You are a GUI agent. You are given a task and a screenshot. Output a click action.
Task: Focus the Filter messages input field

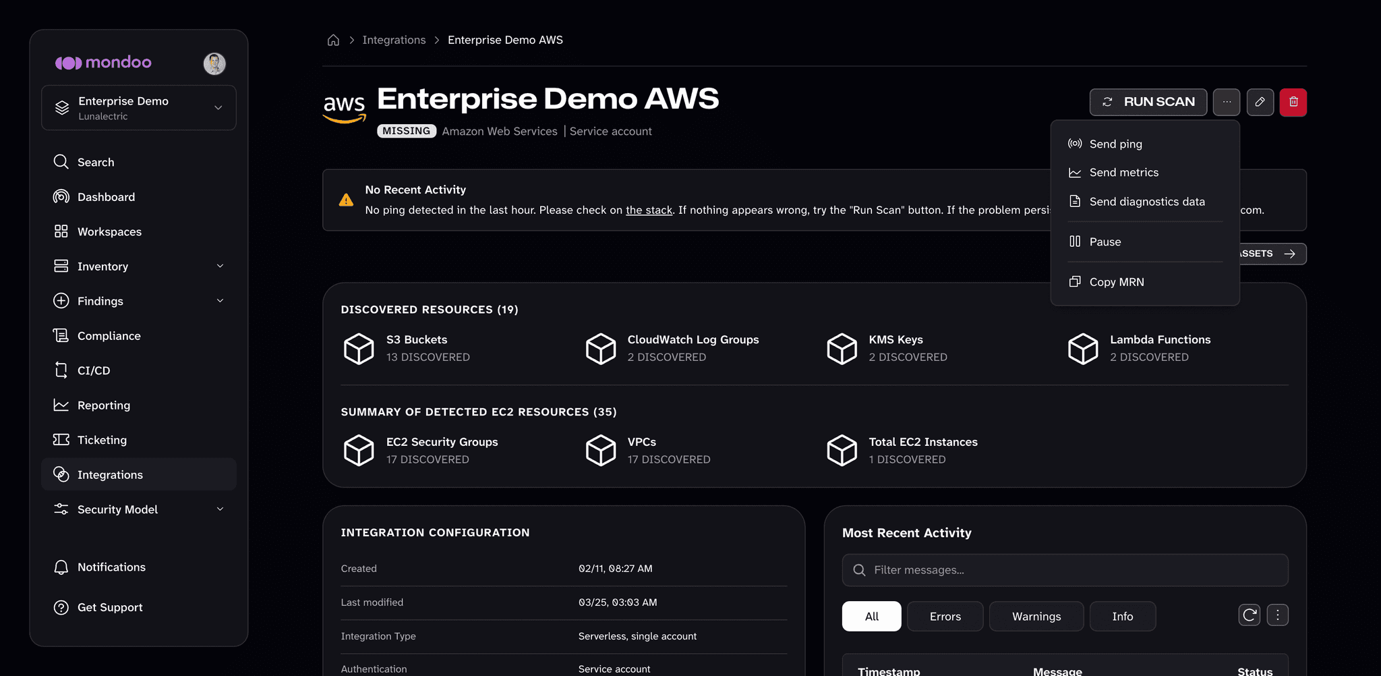(1065, 570)
